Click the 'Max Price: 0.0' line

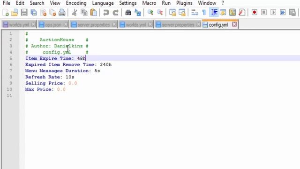pos(45,90)
